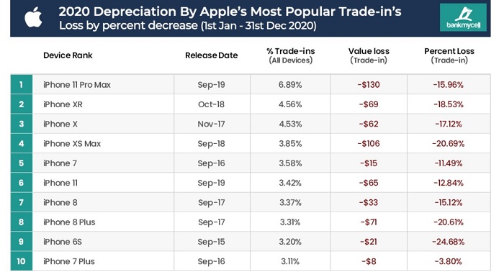Click the rank 4 teal badge
The height and width of the screenshot is (272, 504).
(21, 143)
